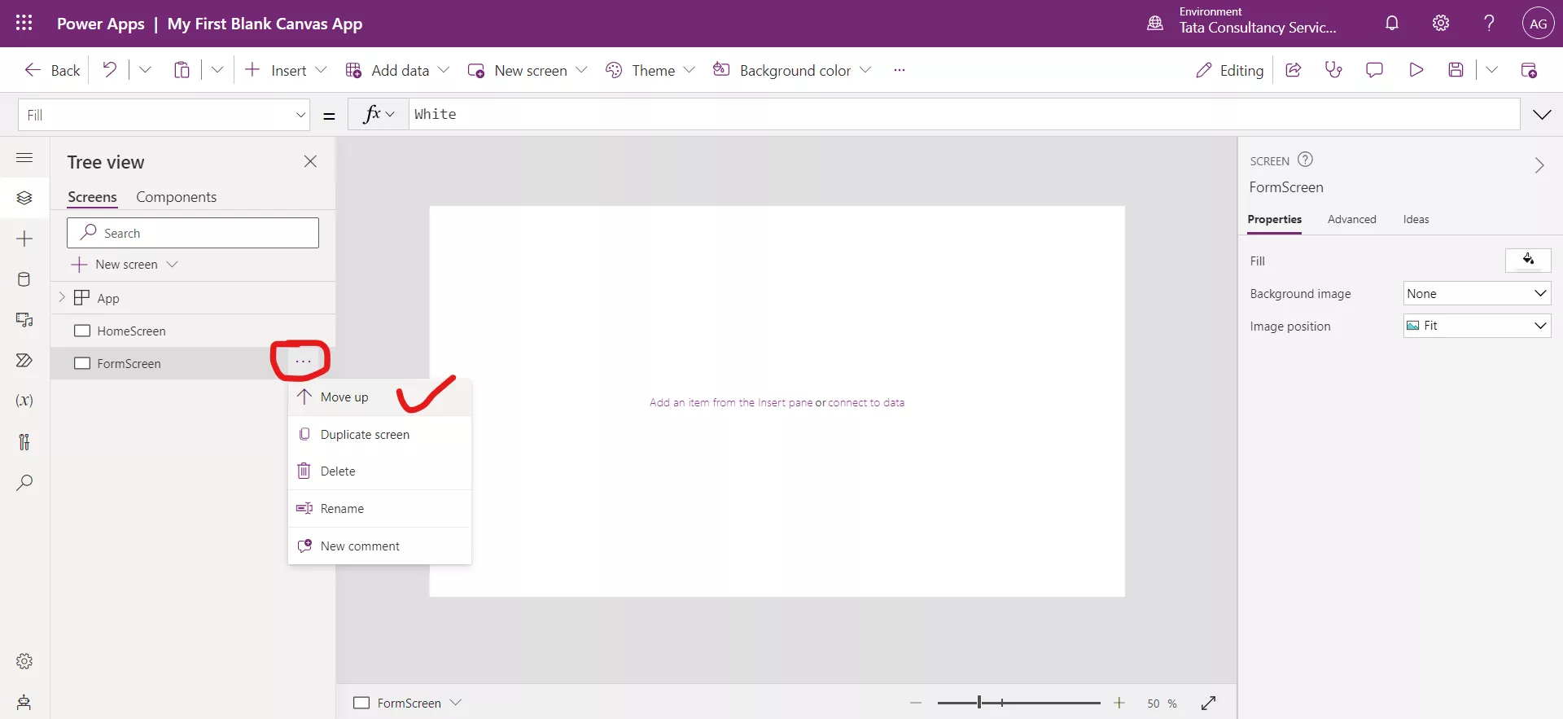
Task: Open the save options dropdown arrow
Action: point(1491,70)
